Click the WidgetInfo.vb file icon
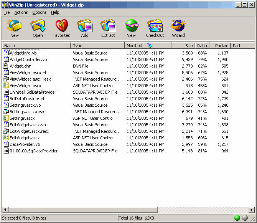 [6, 53]
